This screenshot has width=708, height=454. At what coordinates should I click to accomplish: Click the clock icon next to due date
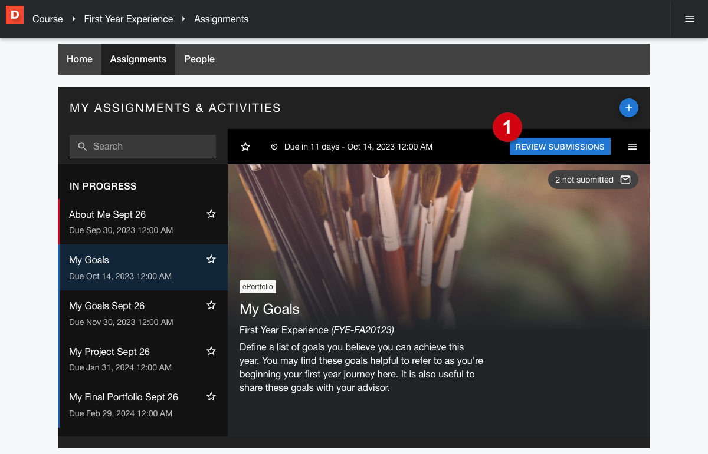(x=274, y=147)
